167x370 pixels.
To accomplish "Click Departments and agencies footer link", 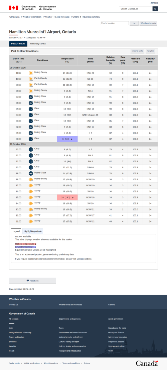I will coord(69,319).
